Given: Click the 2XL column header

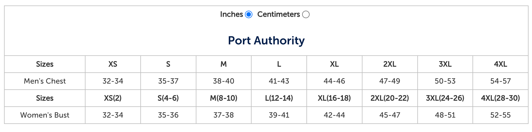Looking at the screenshot, I should click(x=390, y=64).
